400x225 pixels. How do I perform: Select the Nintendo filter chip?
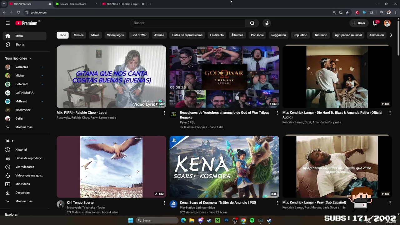[x=321, y=35]
